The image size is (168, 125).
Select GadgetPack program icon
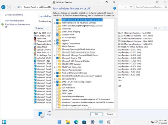tap(35, 47)
